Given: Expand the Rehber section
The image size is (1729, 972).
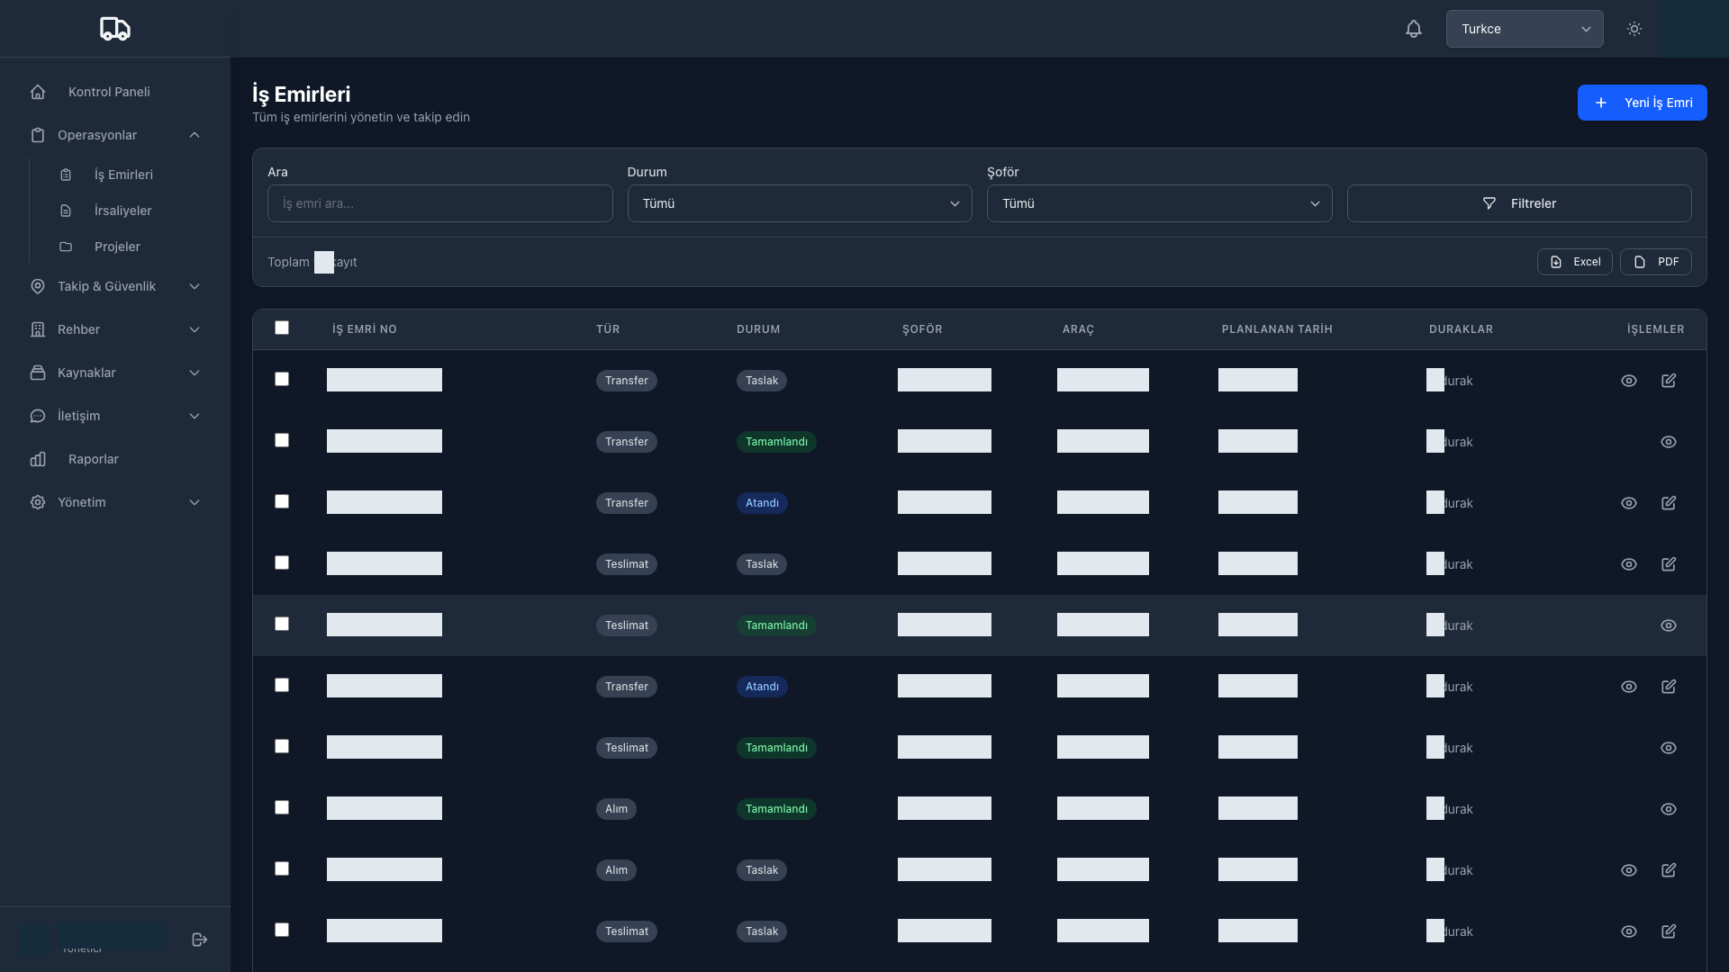Looking at the screenshot, I should 115,329.
